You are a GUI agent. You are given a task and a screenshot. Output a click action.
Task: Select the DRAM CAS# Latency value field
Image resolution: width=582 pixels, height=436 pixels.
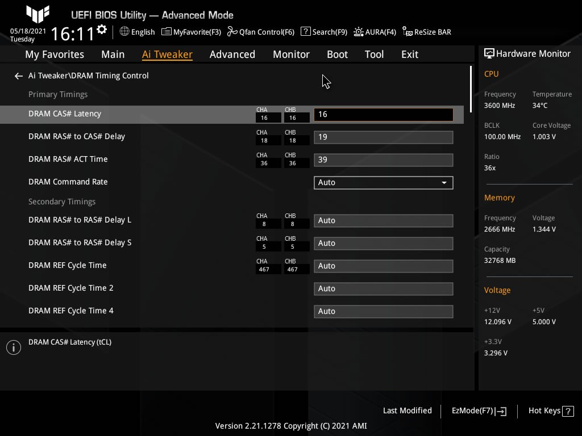[x=383, y=114]
